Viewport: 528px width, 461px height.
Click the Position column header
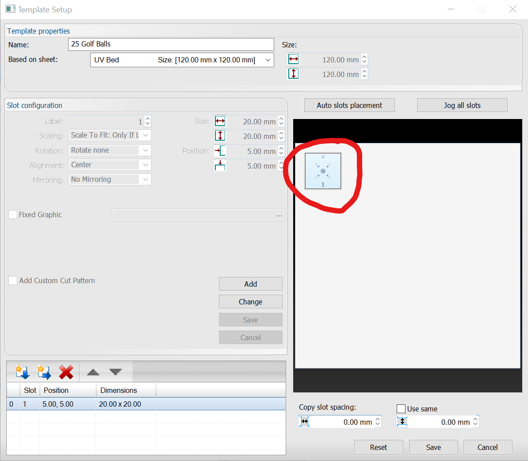(x=68, y=390)
